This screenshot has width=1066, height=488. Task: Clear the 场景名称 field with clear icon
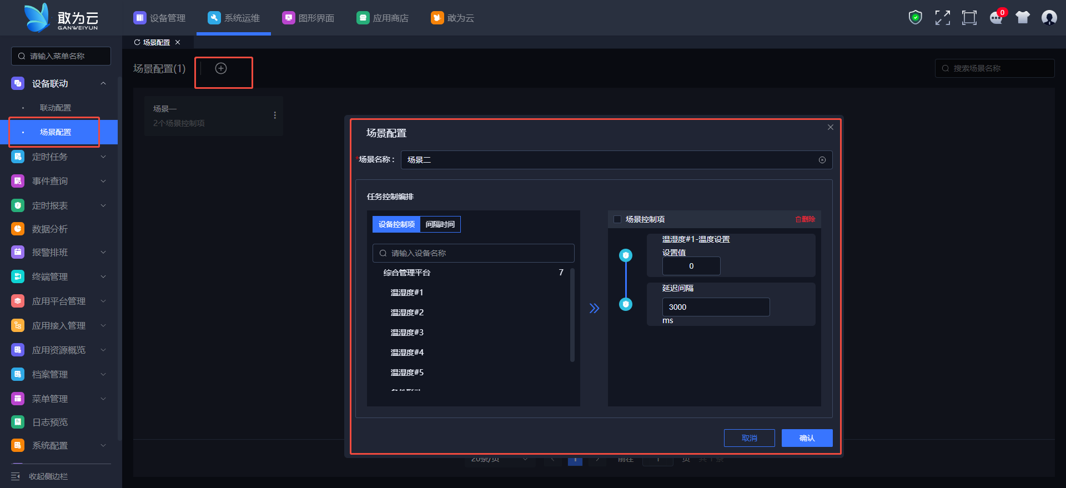(822, 160)
